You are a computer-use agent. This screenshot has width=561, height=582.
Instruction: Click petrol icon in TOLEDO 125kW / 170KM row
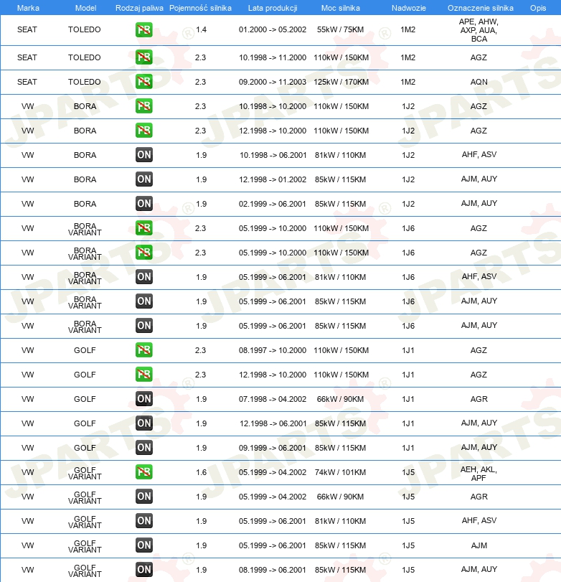(x=144, y=82)
